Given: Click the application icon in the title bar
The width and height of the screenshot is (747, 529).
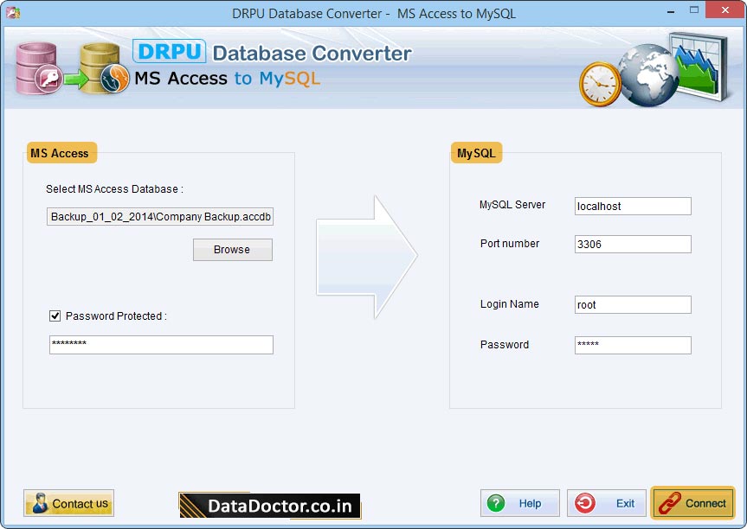Looking at the screenshot, I should click(11, 11).
